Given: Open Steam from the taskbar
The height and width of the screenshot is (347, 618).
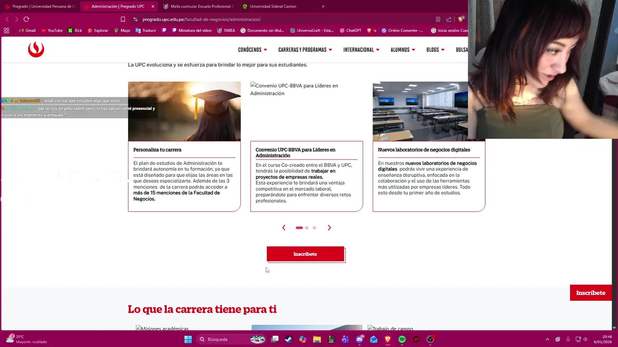Looking at the screenshot, I should pyautogui.click(x=289, y=339).
